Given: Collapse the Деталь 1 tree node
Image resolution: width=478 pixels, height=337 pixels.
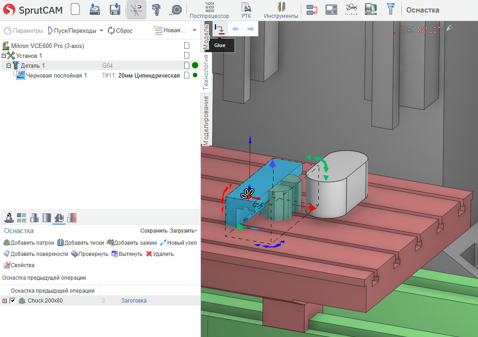Looking at the screenshot, I should tap(9, 65).
